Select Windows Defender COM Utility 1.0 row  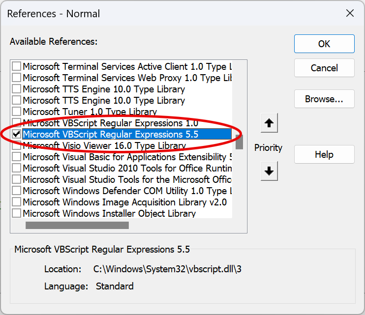pyautogui.click(x=127, y=191)
